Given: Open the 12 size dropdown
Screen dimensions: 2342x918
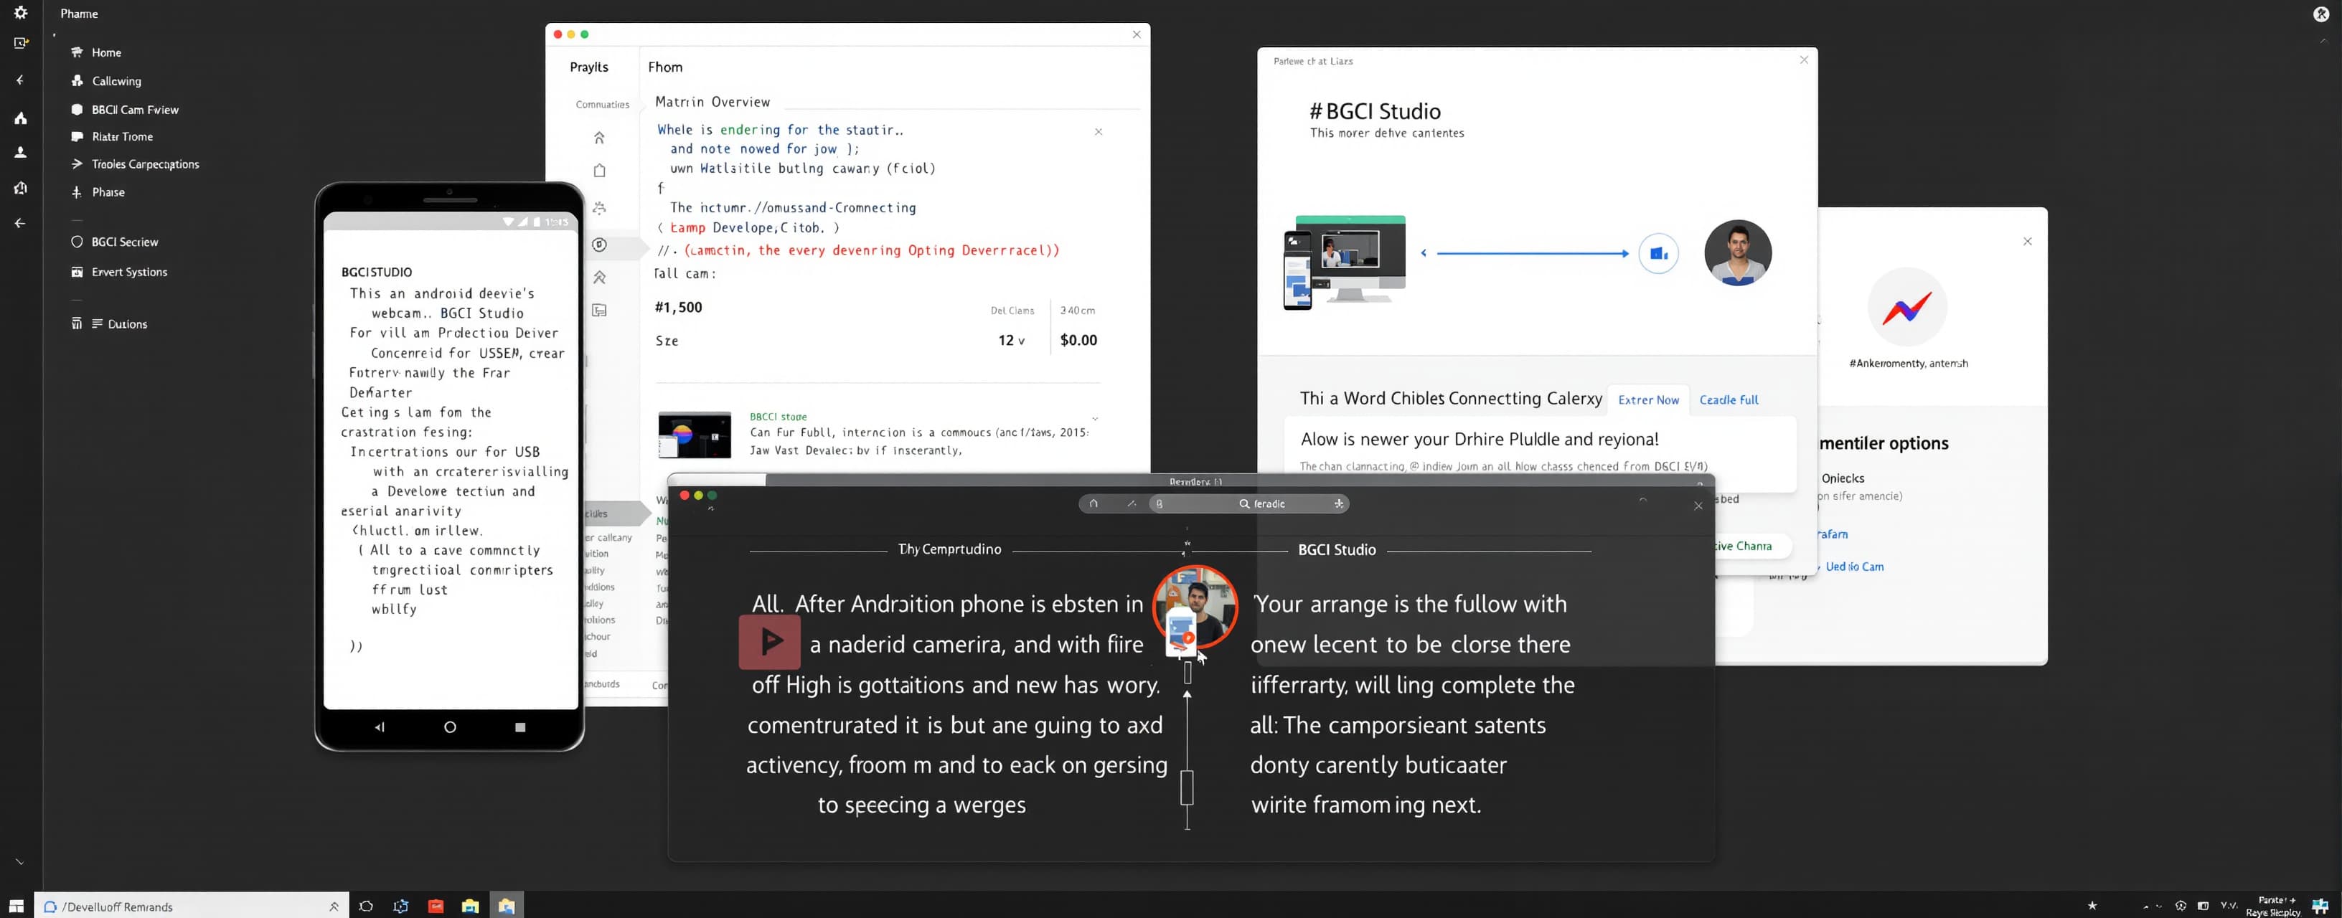Looking at the screenshot, I should 1011,340.
